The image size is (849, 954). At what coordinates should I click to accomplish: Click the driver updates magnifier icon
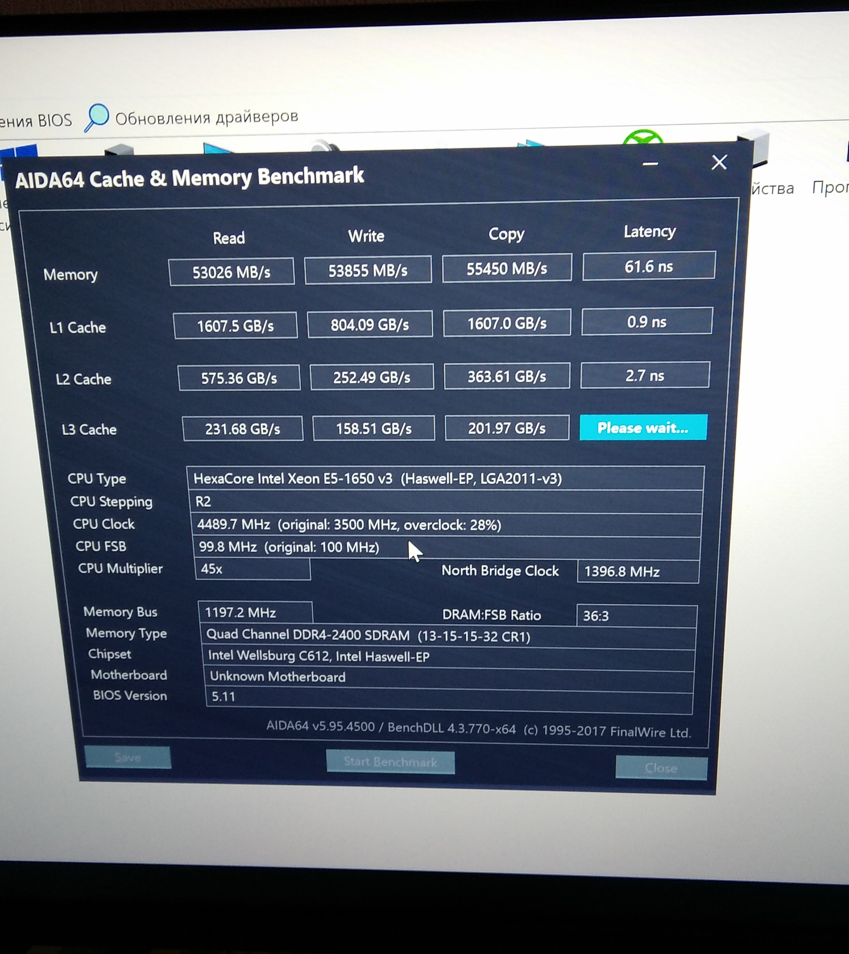(97, 117)
